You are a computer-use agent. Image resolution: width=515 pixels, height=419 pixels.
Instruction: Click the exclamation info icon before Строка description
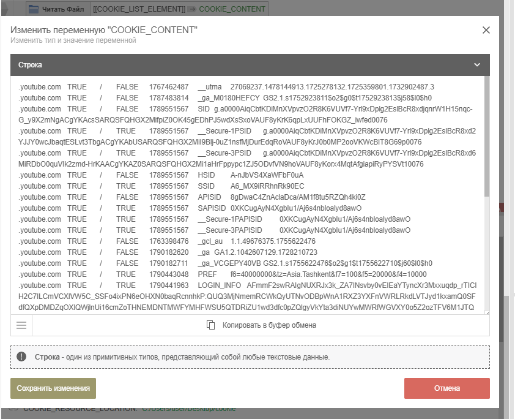[x=22, y=357]
